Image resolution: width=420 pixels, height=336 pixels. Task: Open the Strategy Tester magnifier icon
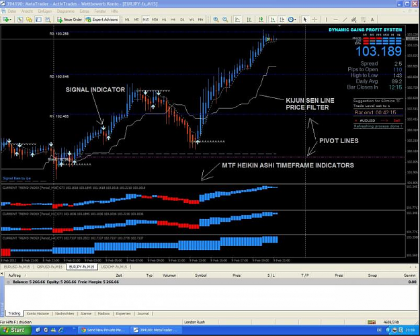pos(48,19)
